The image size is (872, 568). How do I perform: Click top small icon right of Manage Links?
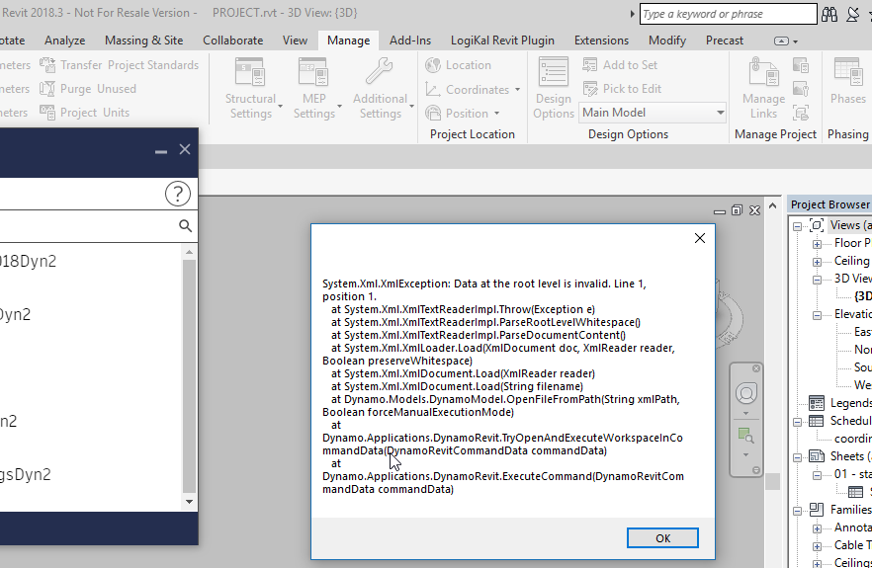[801, 65]
